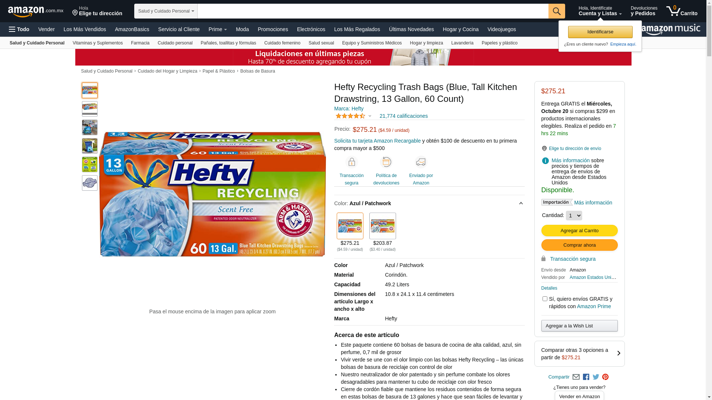712x400 pixels.
Task: Expand the star rating breakdown arrow
Action: click(370, 116)
